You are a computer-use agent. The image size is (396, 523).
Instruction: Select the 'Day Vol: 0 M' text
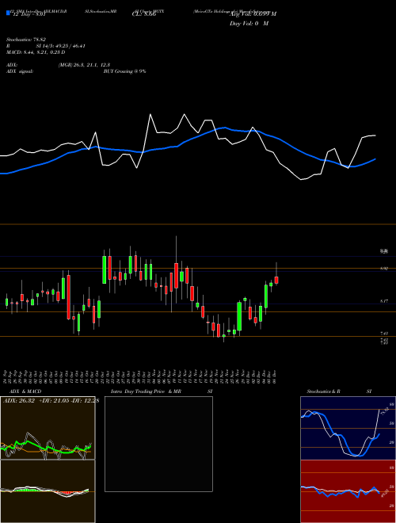pyautogui.click(x=249, y=24)
